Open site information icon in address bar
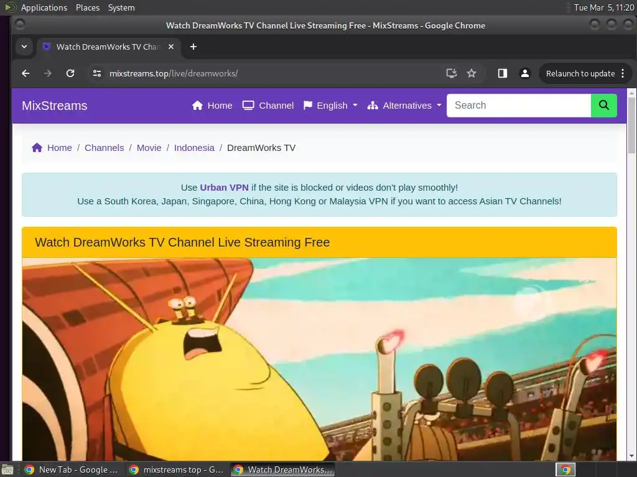This screenshot has width=637, height=477. click(96, 73)
